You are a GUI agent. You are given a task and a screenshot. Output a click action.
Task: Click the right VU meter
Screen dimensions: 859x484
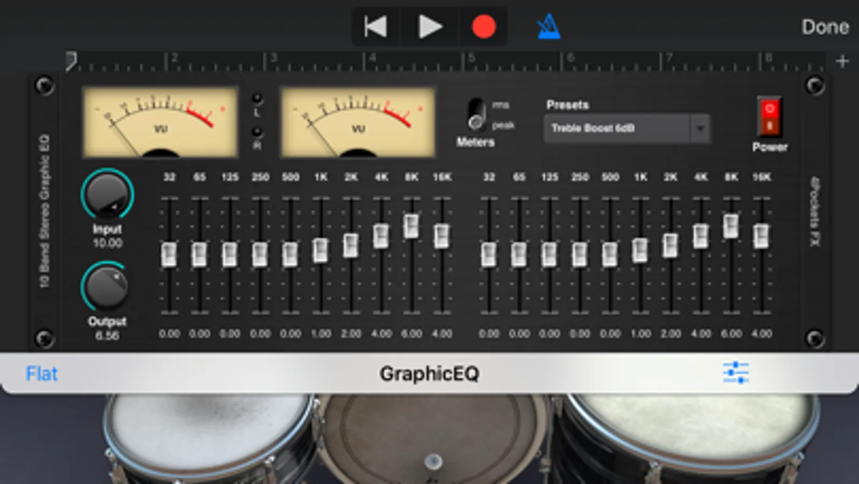click(x=358, y=123)
